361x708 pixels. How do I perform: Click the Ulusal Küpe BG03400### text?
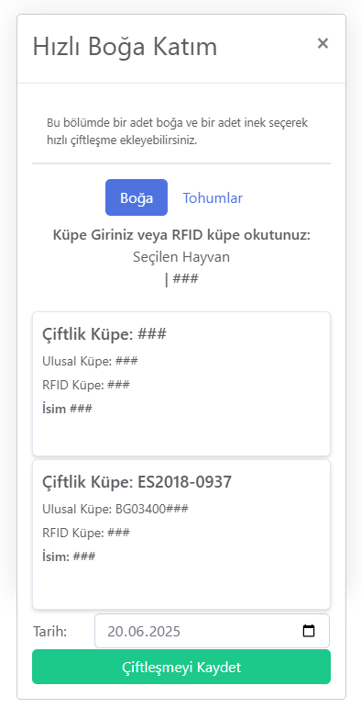[115, 509]
